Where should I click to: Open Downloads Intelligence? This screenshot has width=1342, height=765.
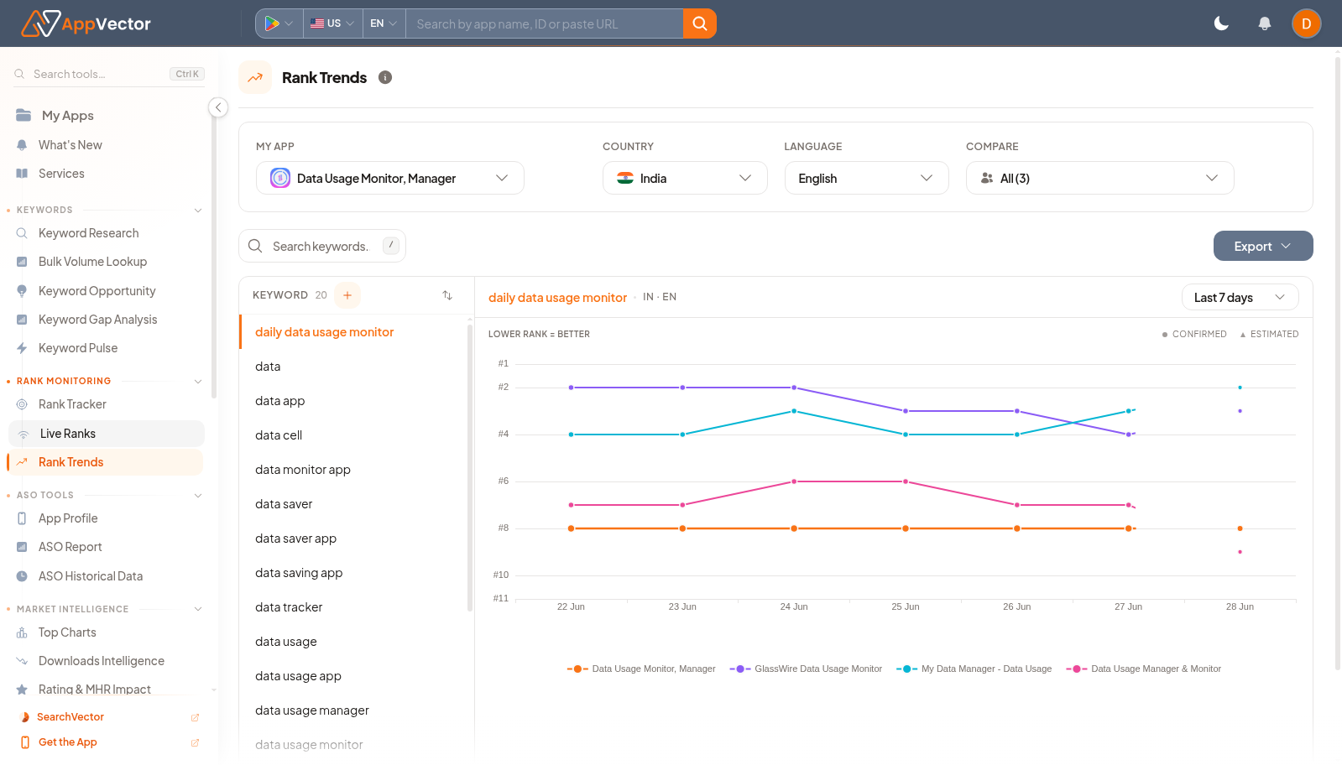pyautogui.click(x=101, y=661)
